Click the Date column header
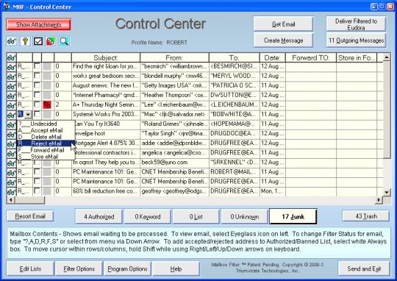397x281 pixels. [x=273, y=58]
